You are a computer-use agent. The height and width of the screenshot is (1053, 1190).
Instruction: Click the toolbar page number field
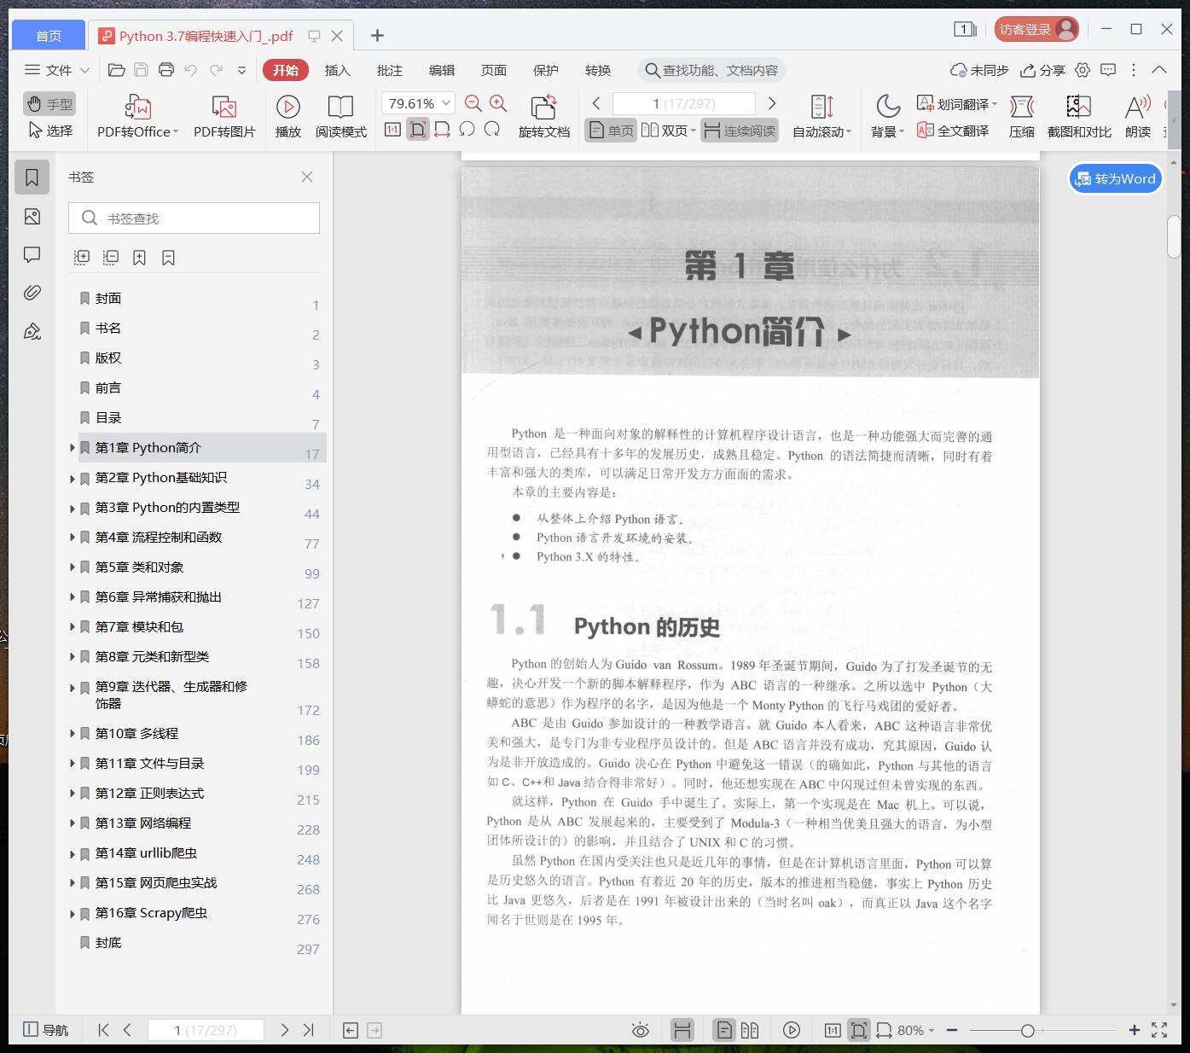(x=684, y=103)
